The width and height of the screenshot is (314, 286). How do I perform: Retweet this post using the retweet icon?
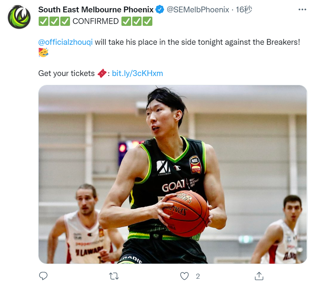click(114, 276)
